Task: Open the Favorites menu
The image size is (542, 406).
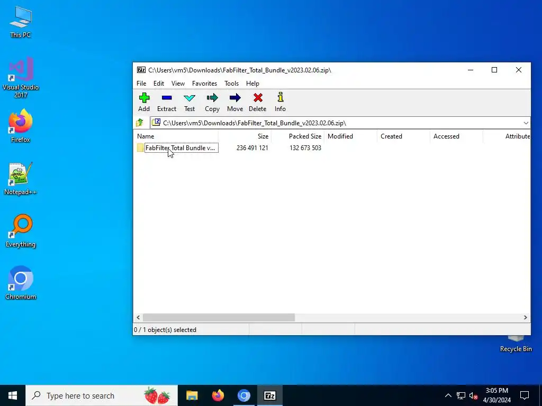Action: [205, 84]
